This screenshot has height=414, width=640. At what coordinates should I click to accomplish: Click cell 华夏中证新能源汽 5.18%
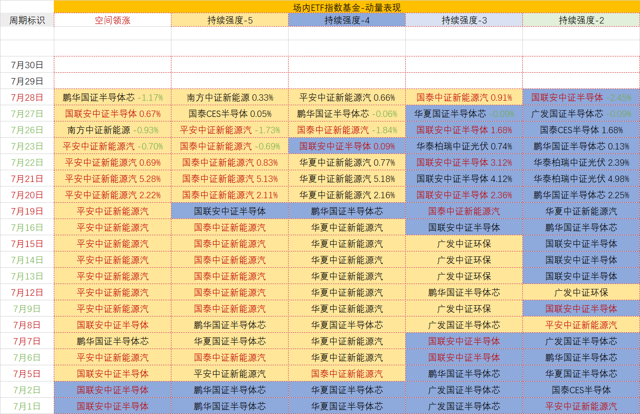pyautogui.click(x=347, y=179)
